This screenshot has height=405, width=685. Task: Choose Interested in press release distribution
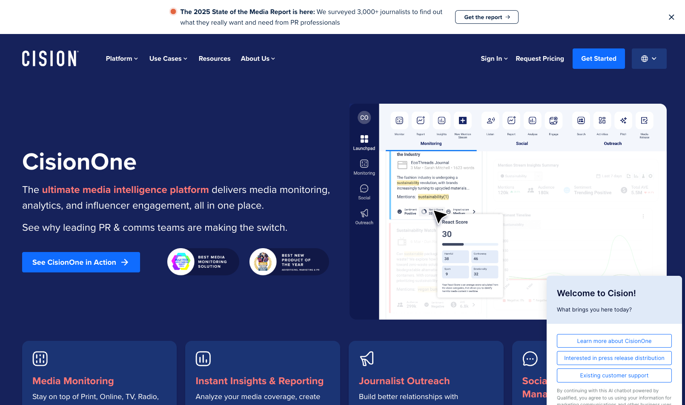[x=614, y=358]
